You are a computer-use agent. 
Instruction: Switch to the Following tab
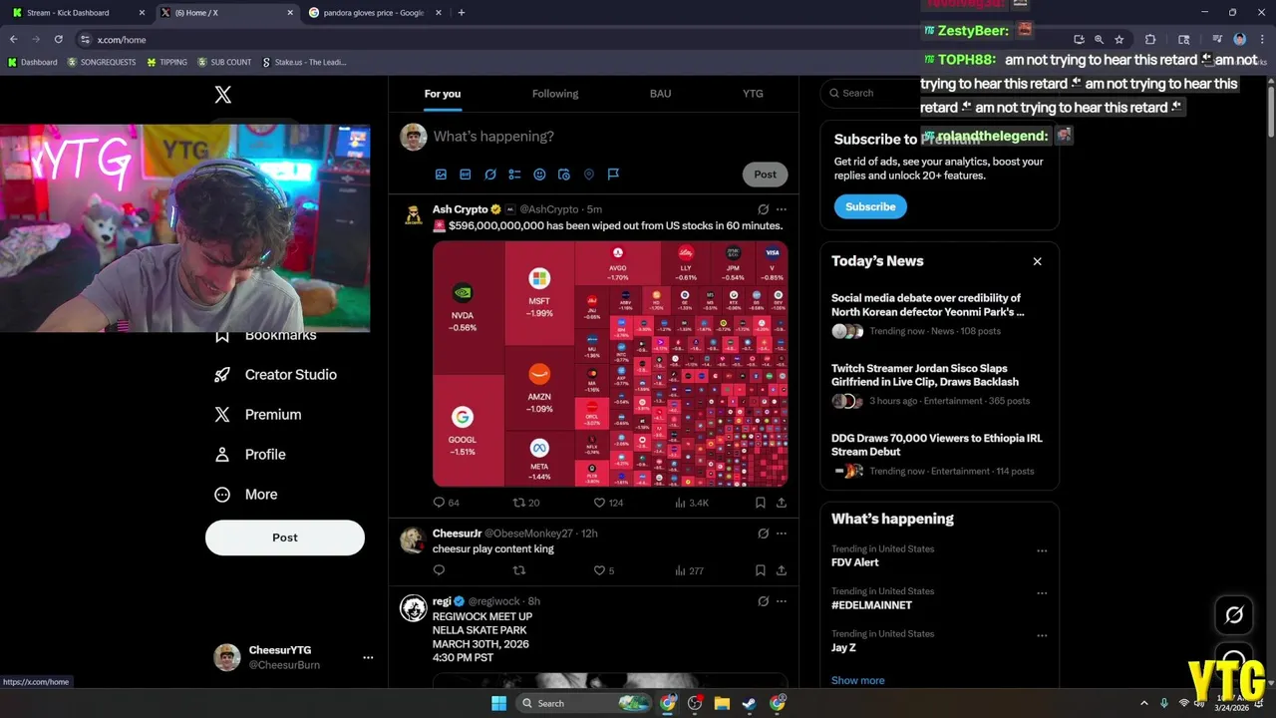click(555, 94)
